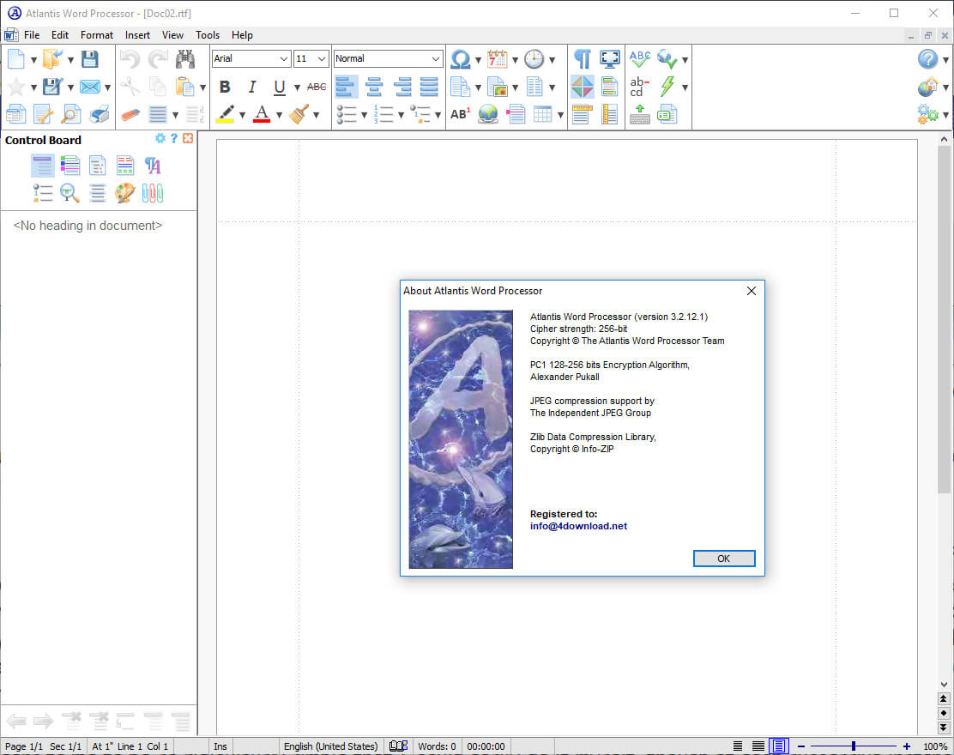Click the Hyphenation ab-cd icon

(x=639, y=87)
